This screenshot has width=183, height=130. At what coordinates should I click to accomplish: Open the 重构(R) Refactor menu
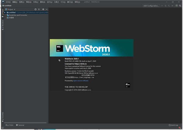click(43, 2)
